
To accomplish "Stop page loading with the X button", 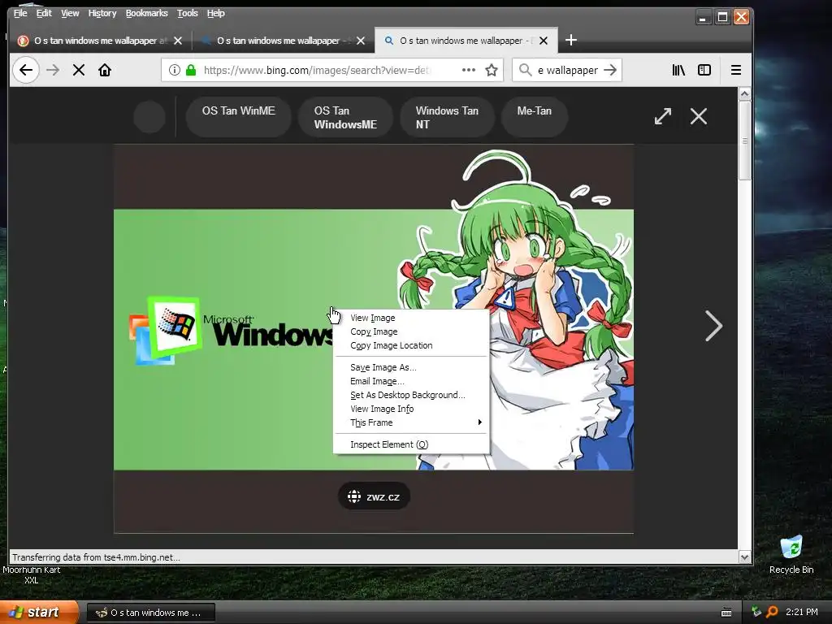I will point(79,70).
